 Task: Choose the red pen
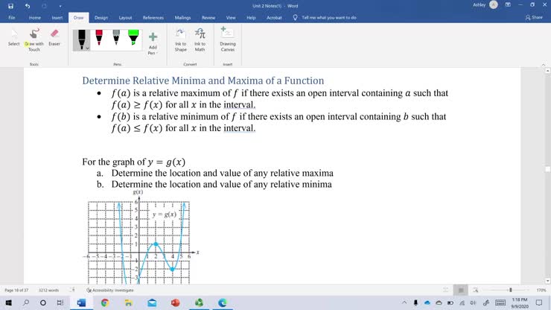tap(99, 38)
